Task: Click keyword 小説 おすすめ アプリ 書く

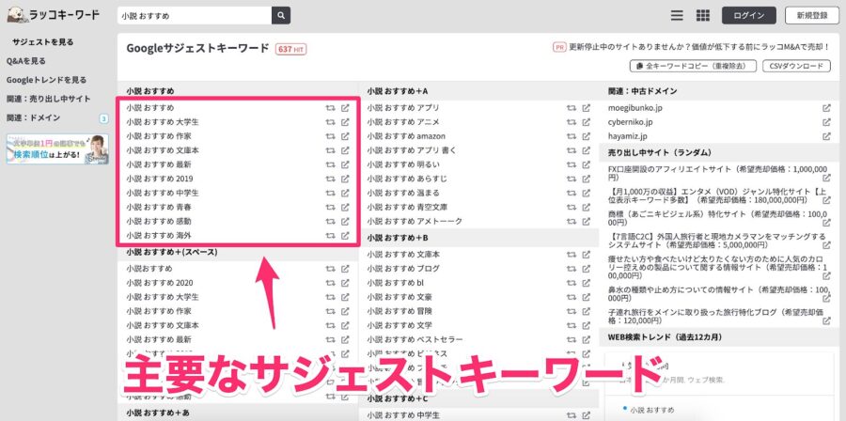Action: [x=412, y=150]
